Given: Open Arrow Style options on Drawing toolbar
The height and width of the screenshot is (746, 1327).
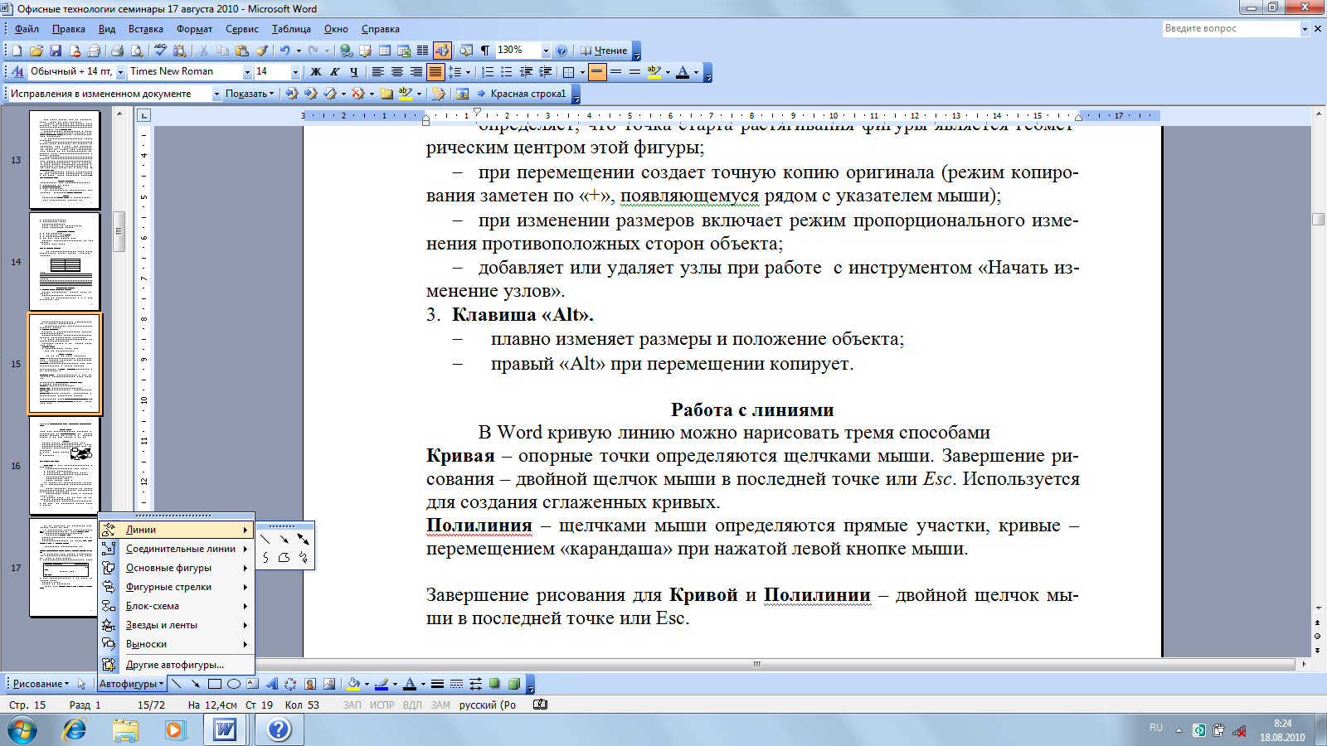Looking at the screenshot, I should [x=475, y=684].
